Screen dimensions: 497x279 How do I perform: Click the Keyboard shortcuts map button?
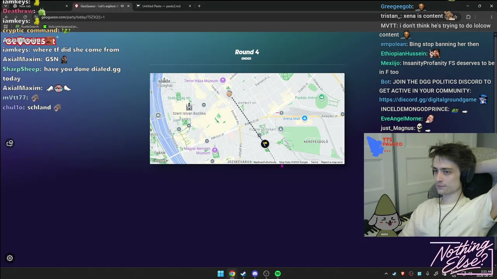click(265, 162)
